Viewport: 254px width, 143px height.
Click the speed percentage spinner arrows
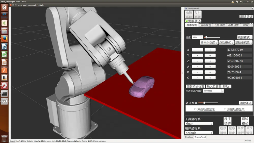coord(202,37)
